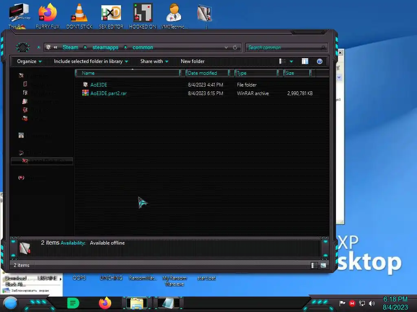Sort by the Name column header

tap(127, 73)
